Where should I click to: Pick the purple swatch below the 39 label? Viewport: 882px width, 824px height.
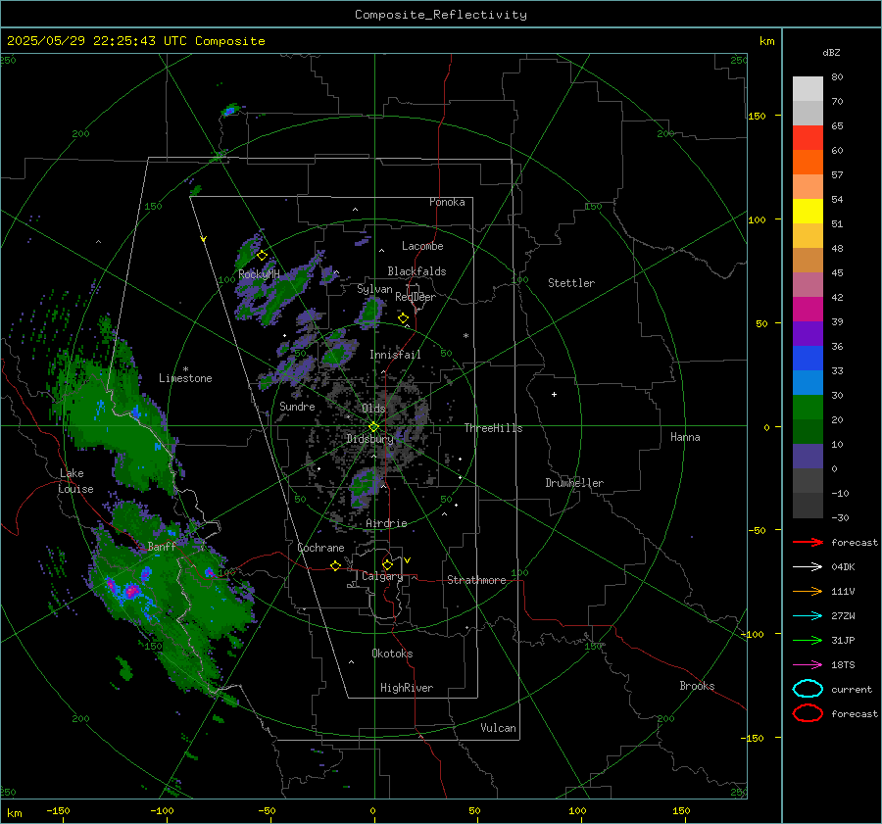click(x=808, y=333)
